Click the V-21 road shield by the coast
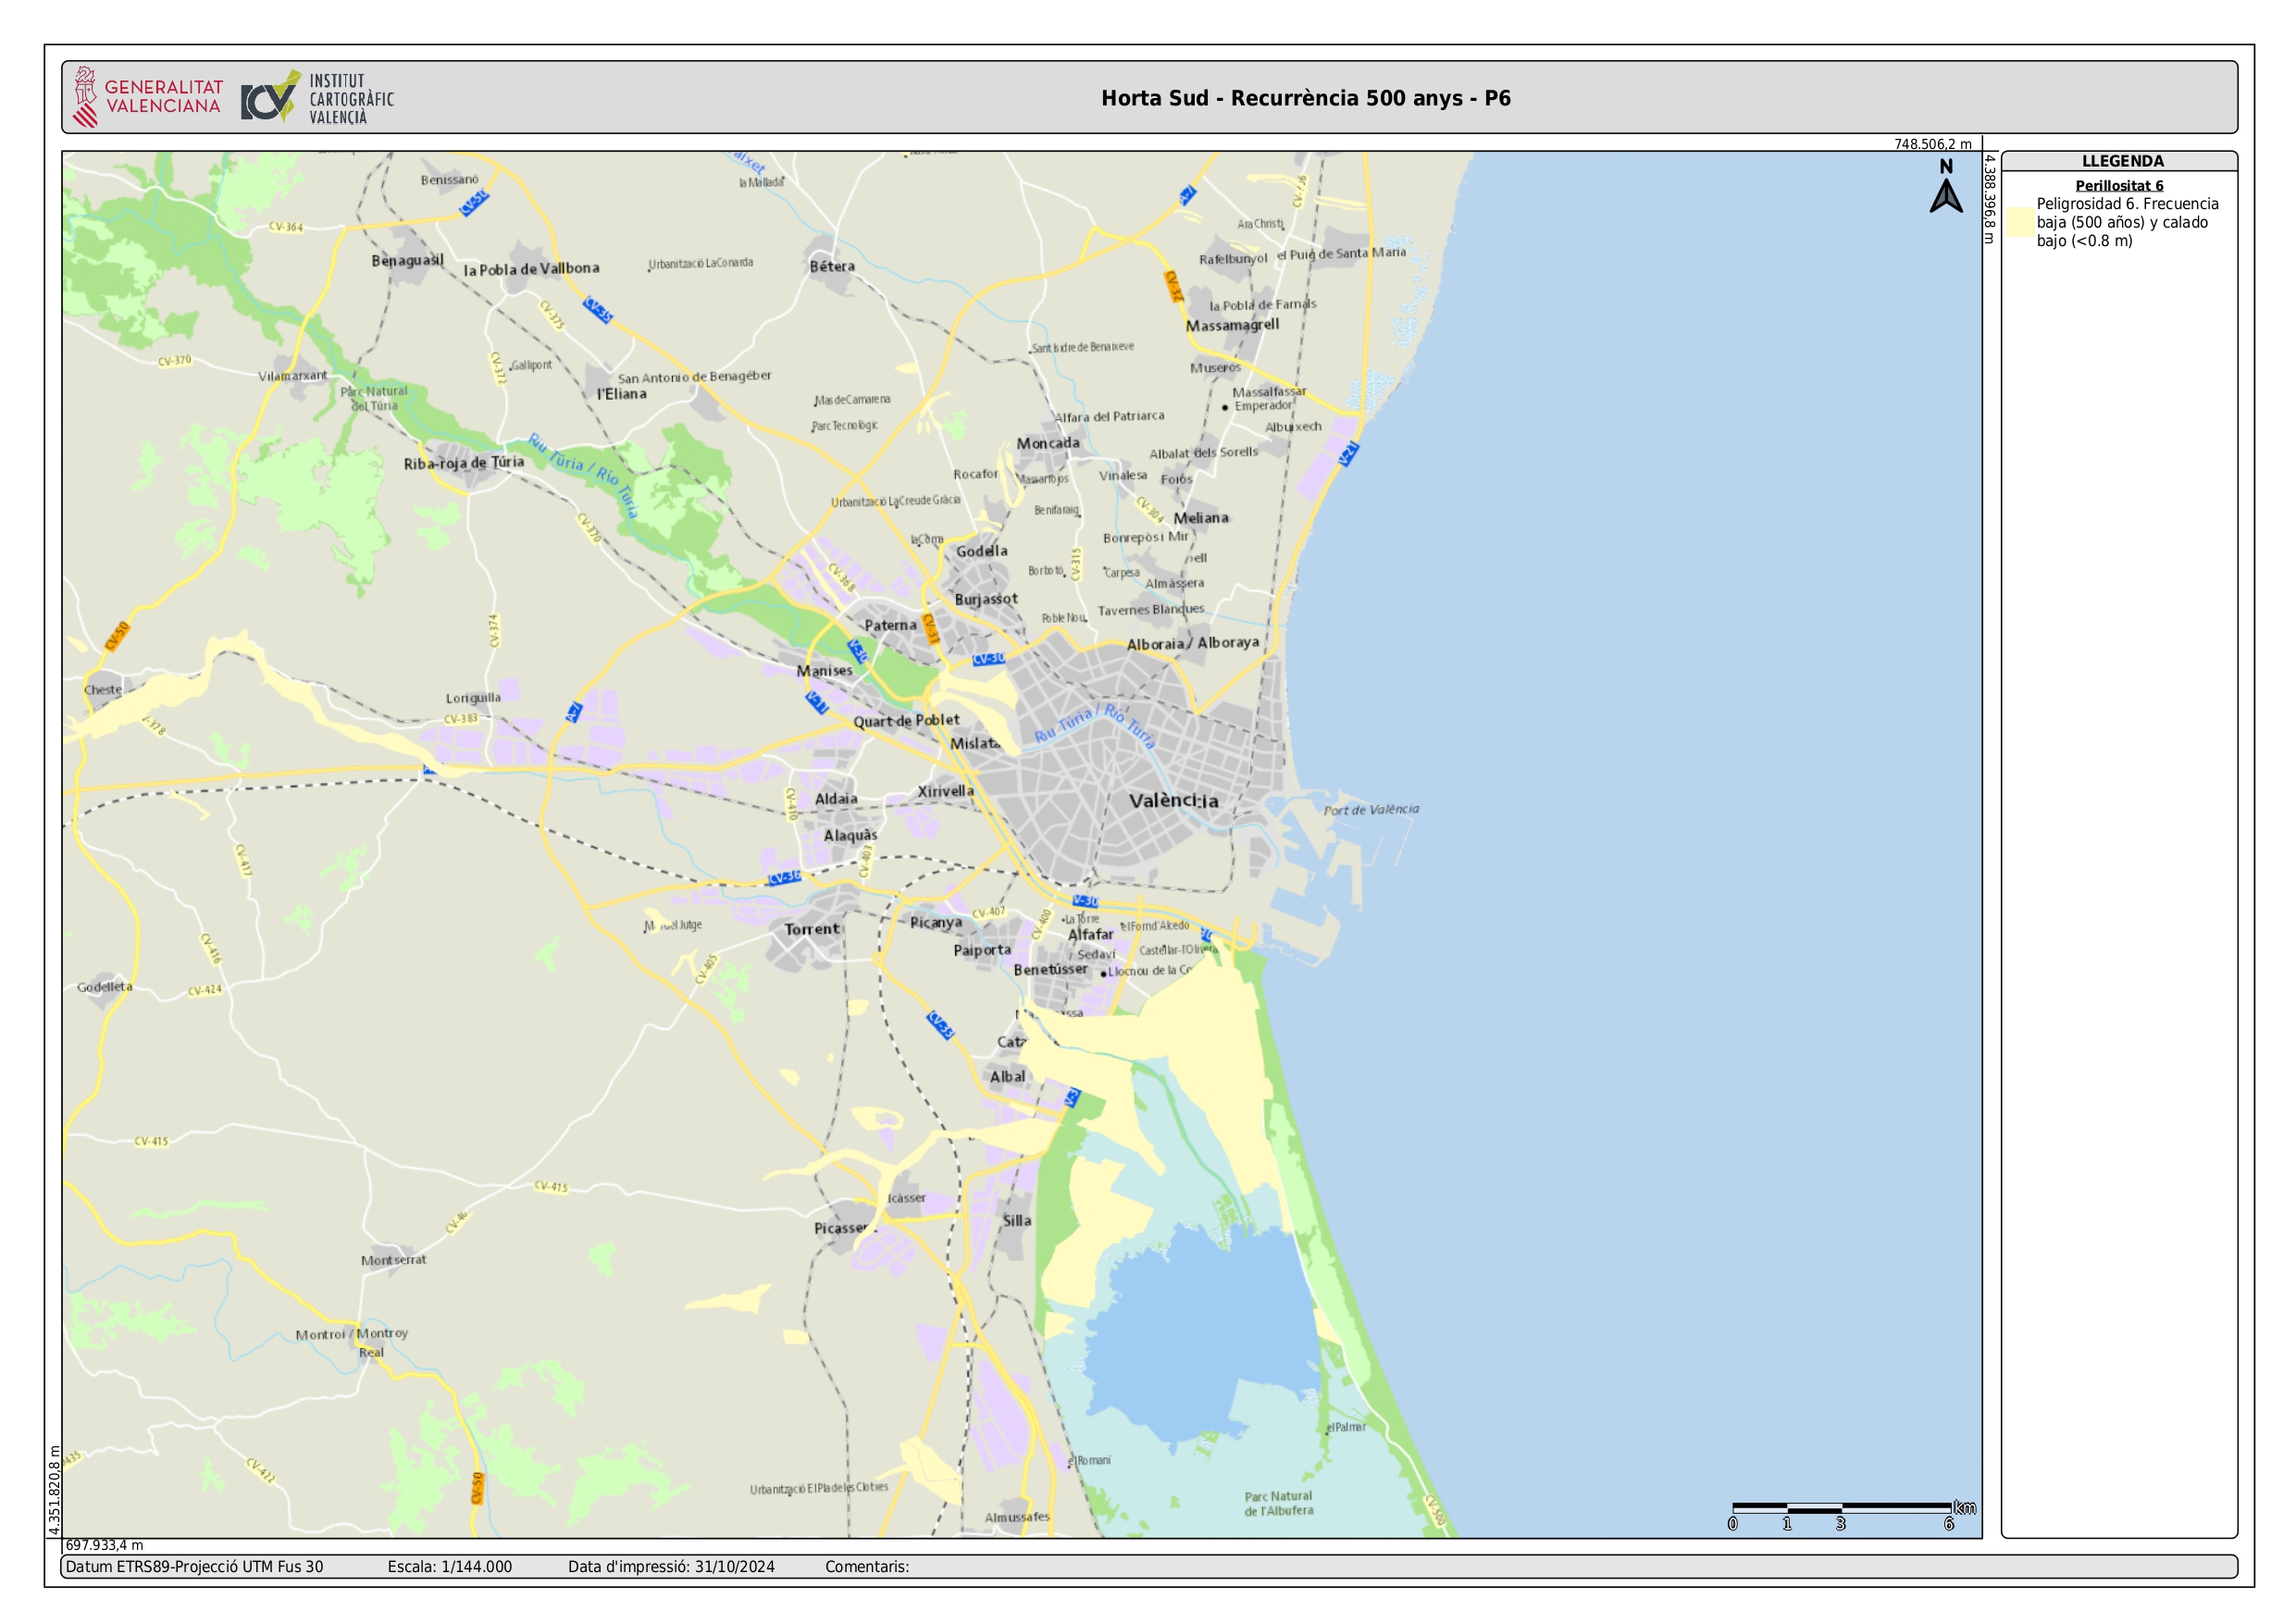 pyautogui.click(x=1348, y=454)
